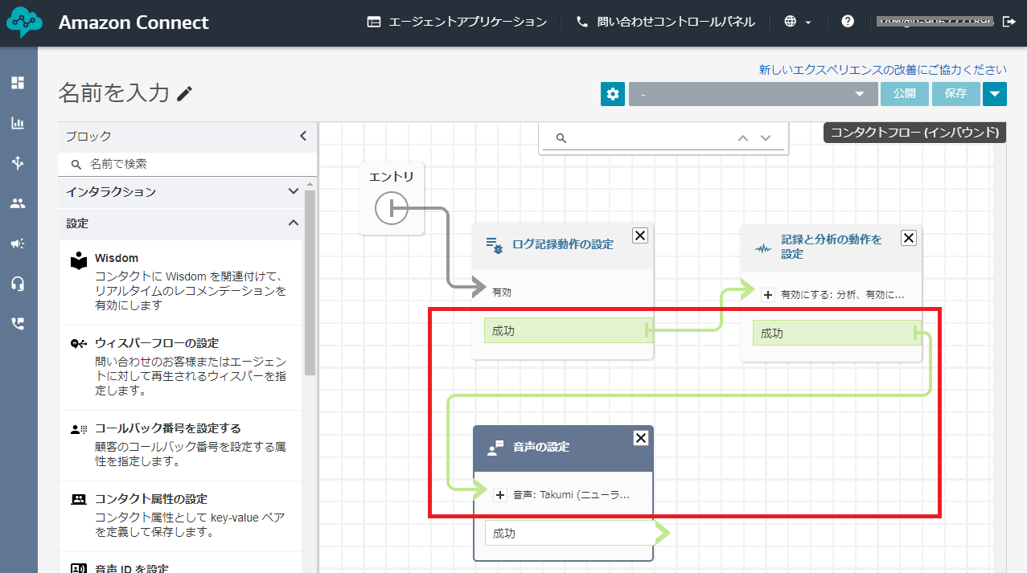Click the 有効 text in ログ記録 block
This screenshot has height=573, width=1027.
(x=502, y=293)
